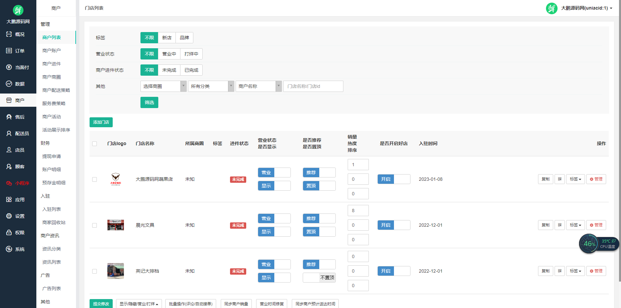
Task: Switch to the 商户账户 menu item
Action: (x=51, y=50)
